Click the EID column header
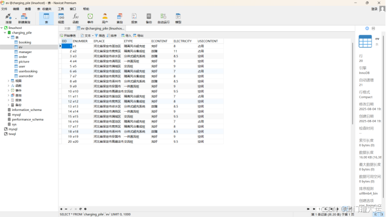 pyautogui.click(x=67, y=41)
